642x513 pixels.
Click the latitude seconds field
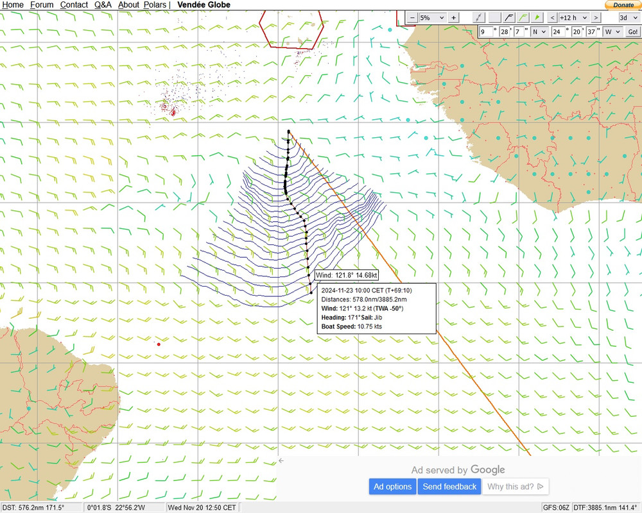[519, 31]
